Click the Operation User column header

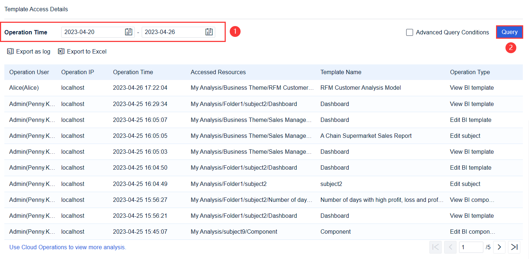[x=29, y=72]
